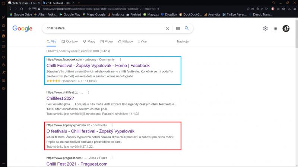Open O festivalu - Žopský Vypalovák link
The width and height of the screenshot is (298, 167).
tap(90, 131)
